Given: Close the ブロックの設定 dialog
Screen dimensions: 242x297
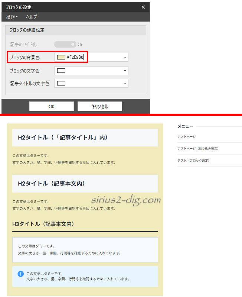Looking at the screenshot, I should coord(143,7).
